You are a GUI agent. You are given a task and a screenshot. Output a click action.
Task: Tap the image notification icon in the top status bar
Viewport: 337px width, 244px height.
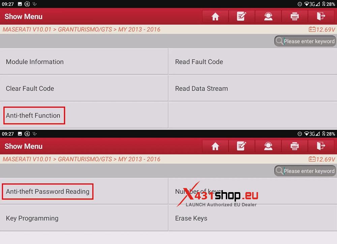point(20,4)
